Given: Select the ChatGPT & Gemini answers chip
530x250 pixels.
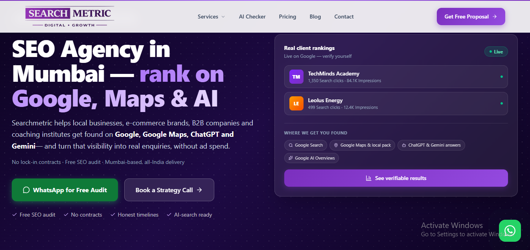Looking at the screenshot, I should 431,145.
